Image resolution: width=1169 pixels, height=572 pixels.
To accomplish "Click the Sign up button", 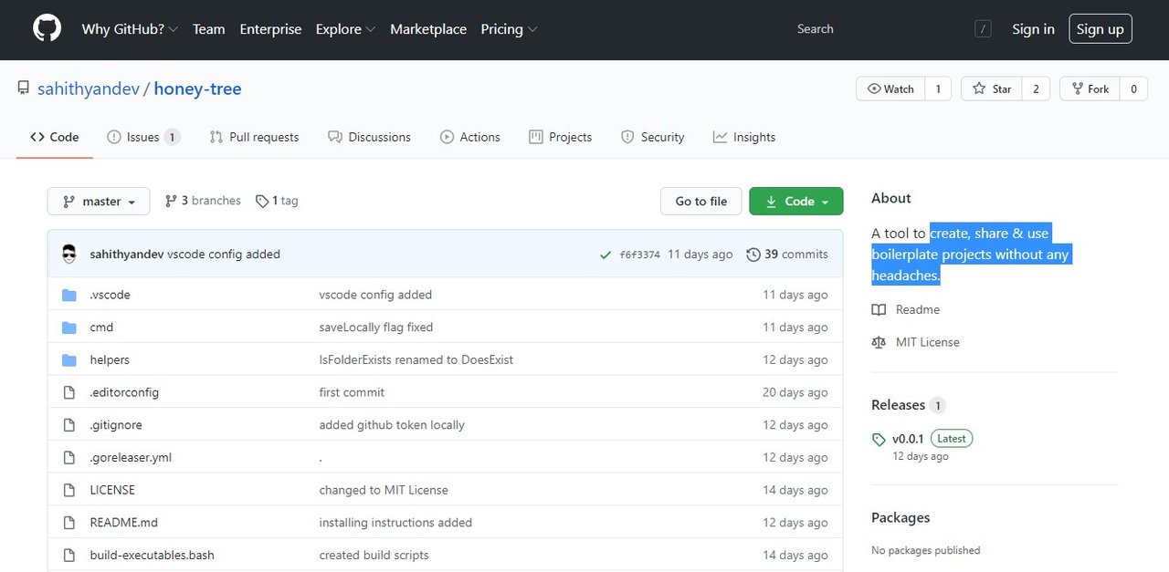I will click(x=1101, y=29).
